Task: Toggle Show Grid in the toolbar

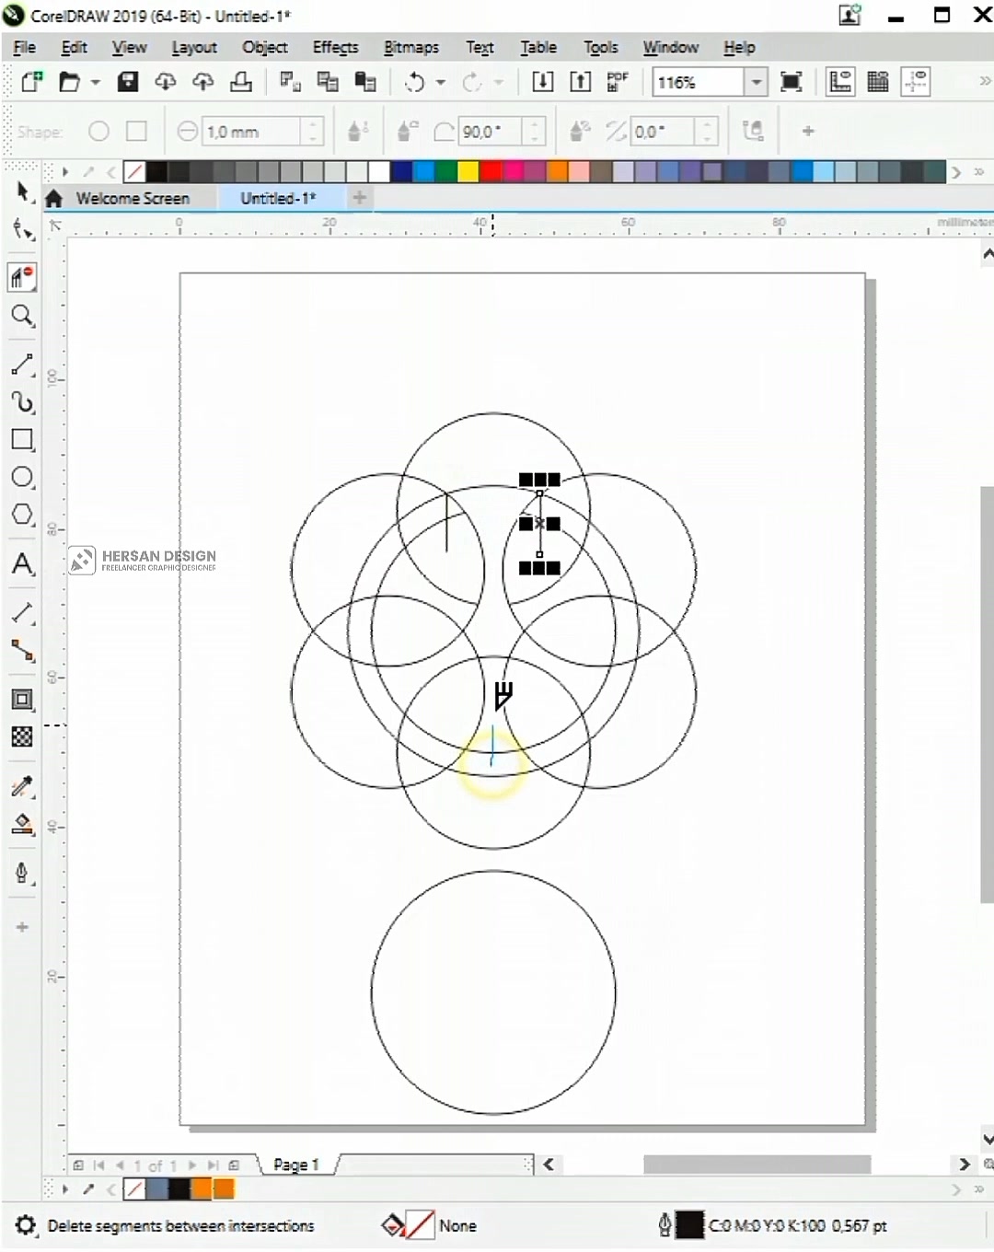Action: point(878,82)
